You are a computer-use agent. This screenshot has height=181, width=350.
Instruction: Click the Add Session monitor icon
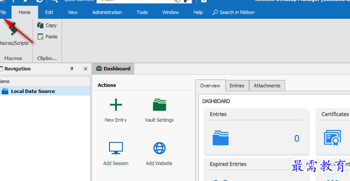click(x=116, y=148)
